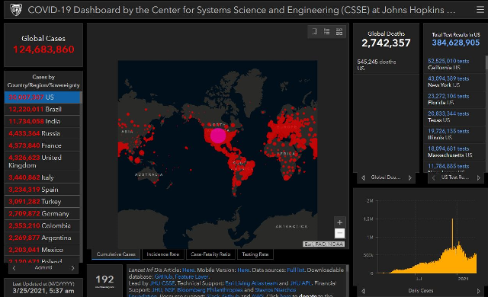Switch to the Incidence Rate tab
The image size is (488, 297).
(x=162, y=254)
